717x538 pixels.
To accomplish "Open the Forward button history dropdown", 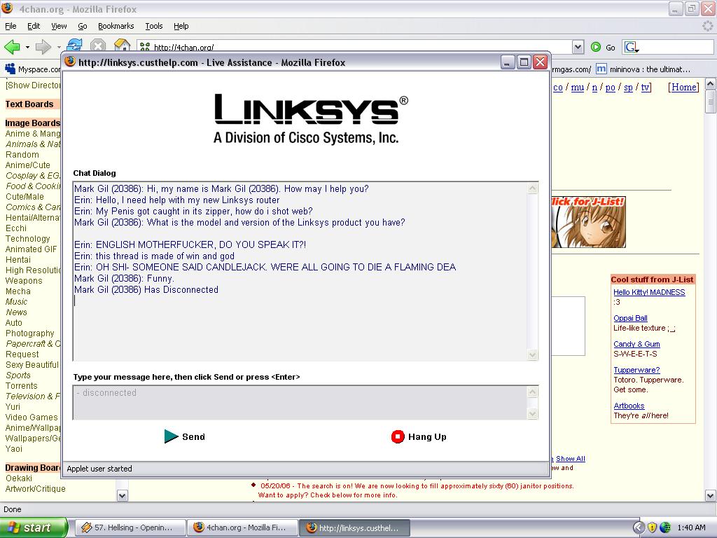I will pyautogui.click(x=59, y=47).
